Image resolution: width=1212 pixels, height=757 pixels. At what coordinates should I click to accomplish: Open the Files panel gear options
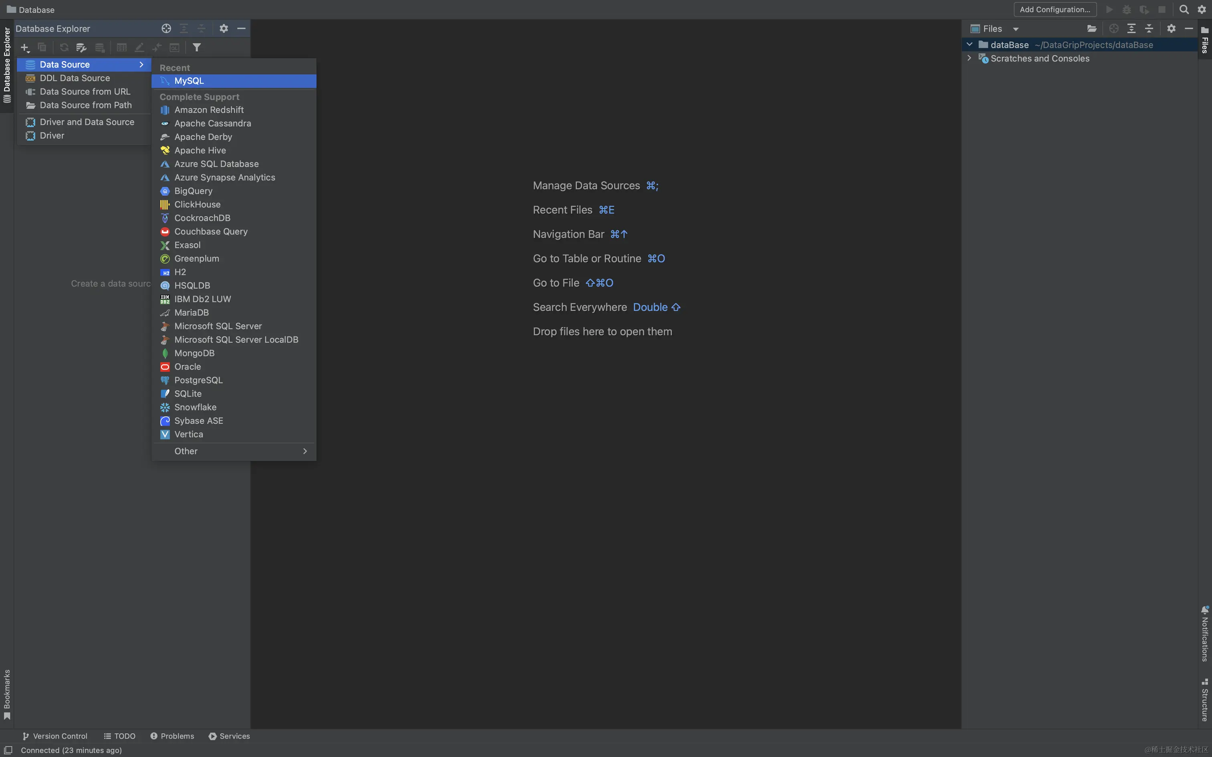pos(1171,28)
